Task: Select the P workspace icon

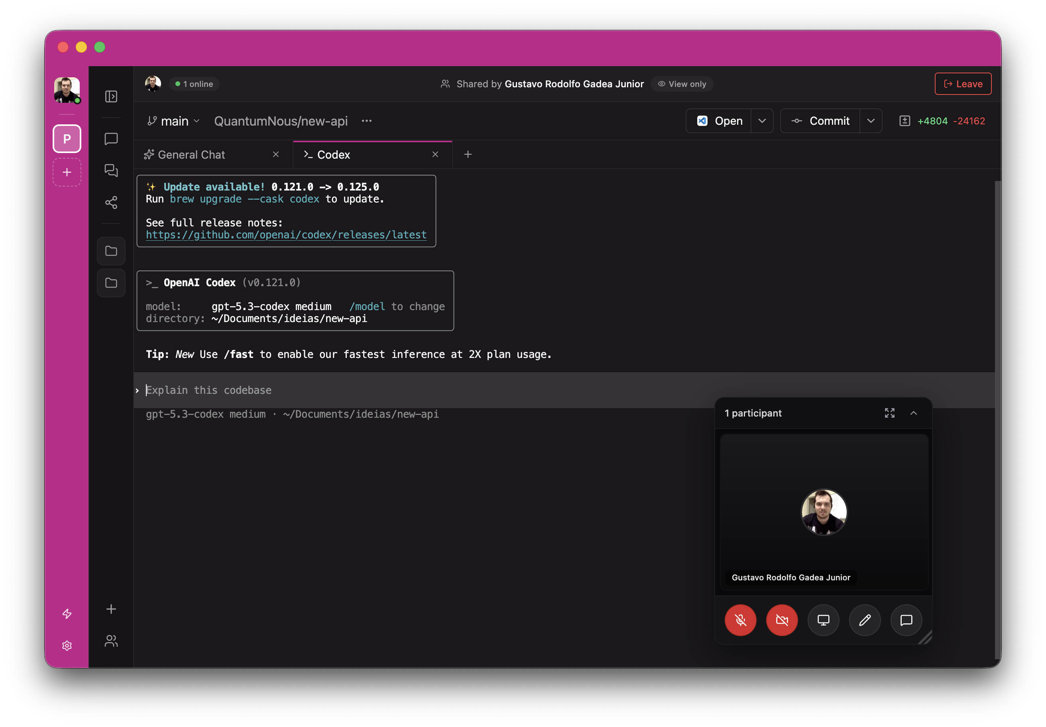Action: click(x=67, y=138)
